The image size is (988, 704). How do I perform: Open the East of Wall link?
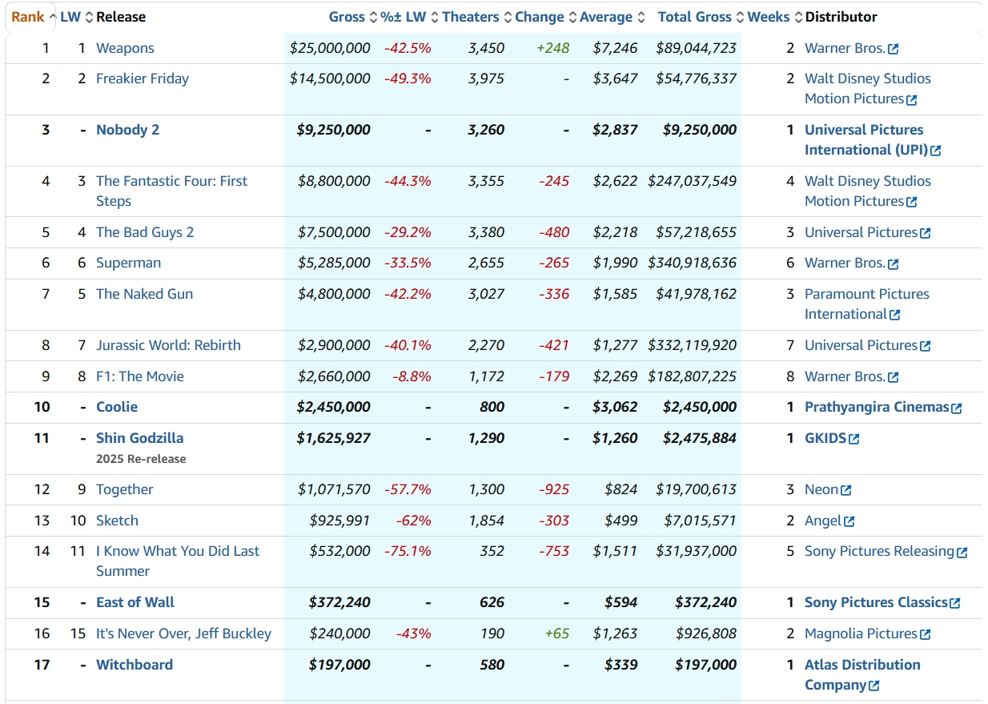coord(135,602)
